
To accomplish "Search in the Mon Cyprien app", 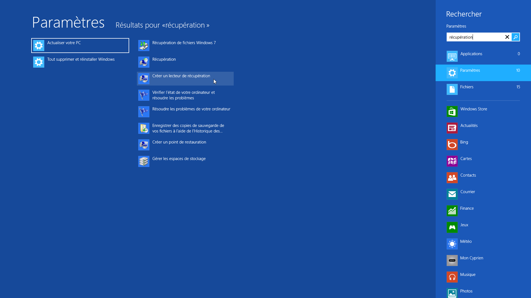I will [x=483, y=260].
